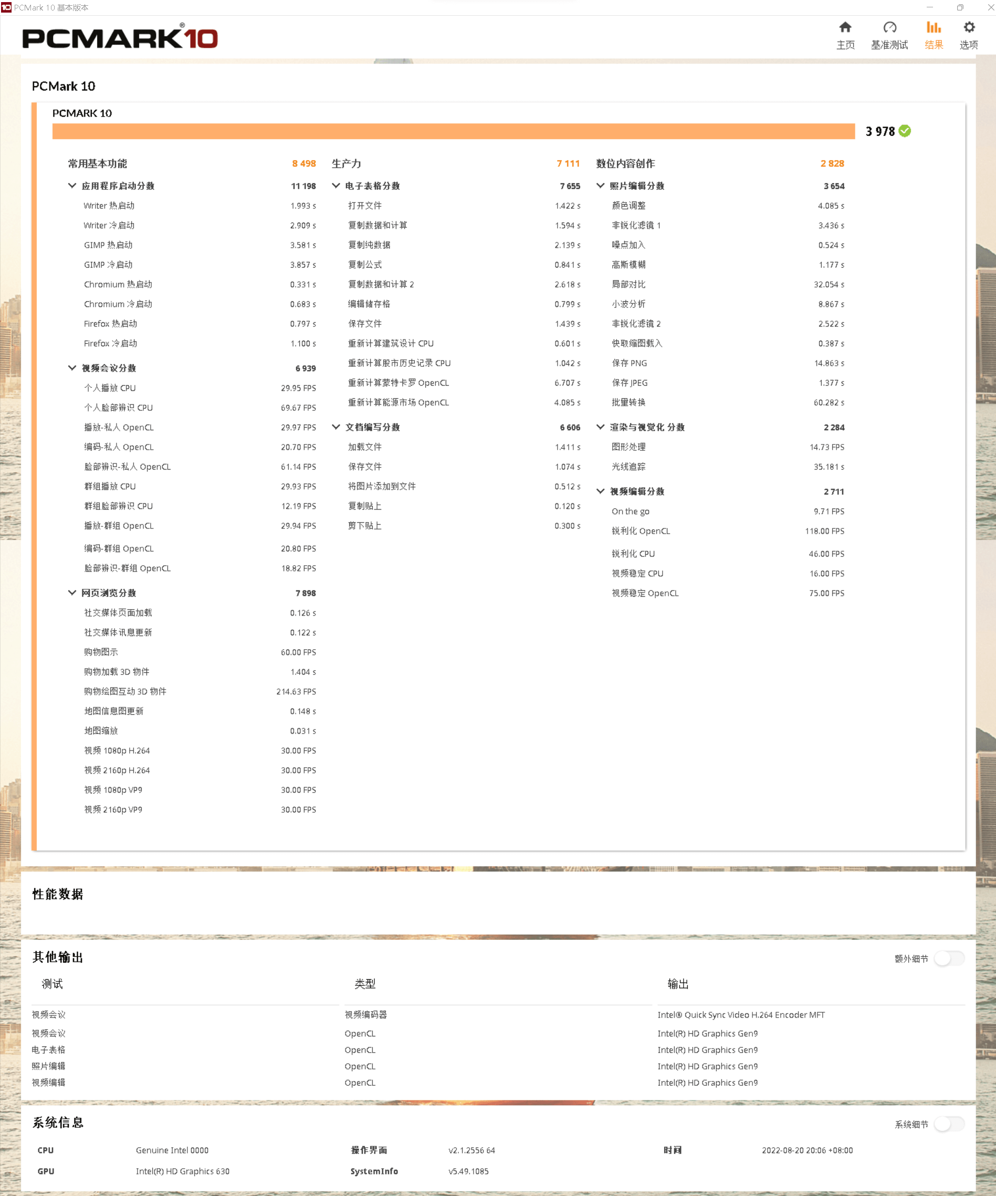Viewport: 996px width, 1196px height.
Task: Select the 将图片添加到文件 row
Action: [x=464, y=486]
